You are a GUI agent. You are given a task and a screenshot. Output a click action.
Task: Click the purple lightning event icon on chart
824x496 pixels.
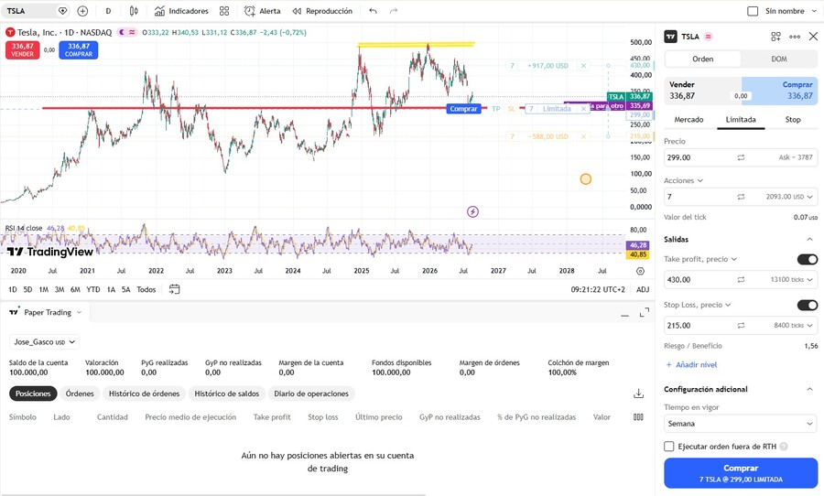(x=473, y=211)
